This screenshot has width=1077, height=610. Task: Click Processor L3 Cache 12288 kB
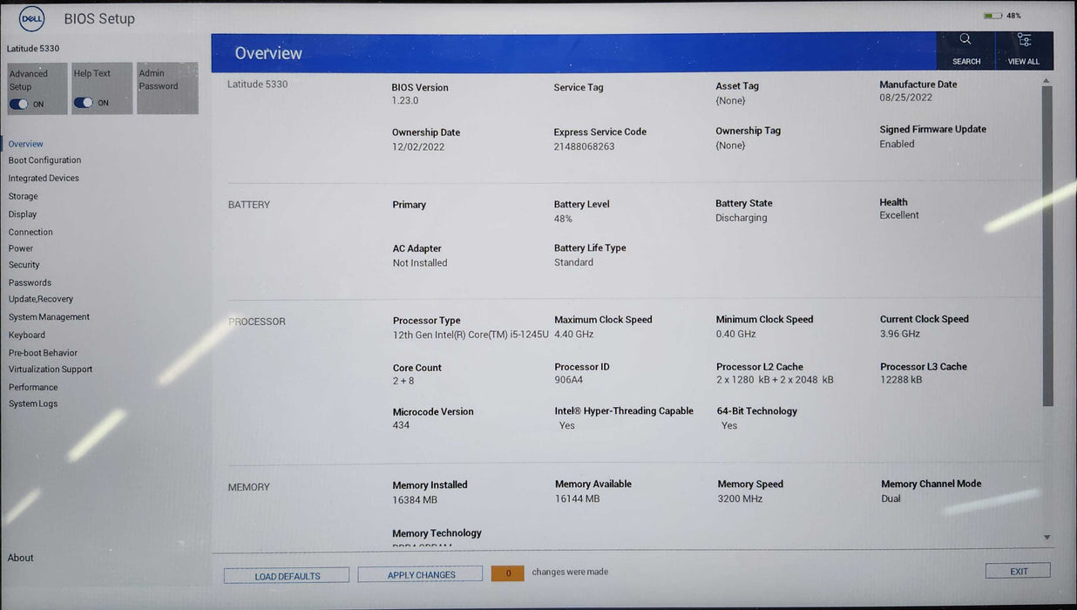[901, 380]
